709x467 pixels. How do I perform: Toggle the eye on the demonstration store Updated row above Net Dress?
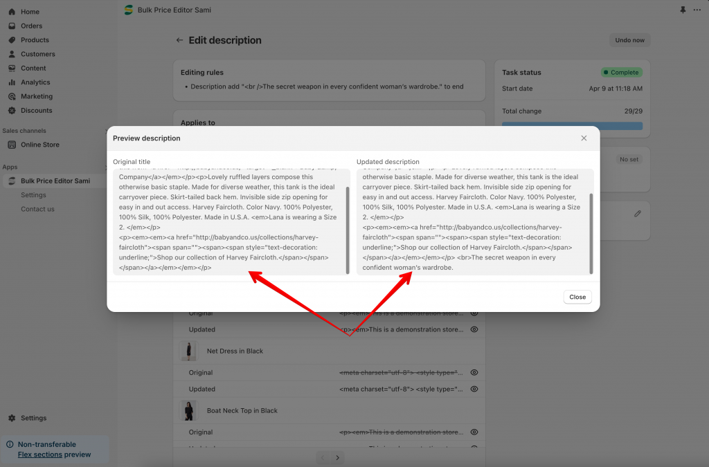point(474,329)
